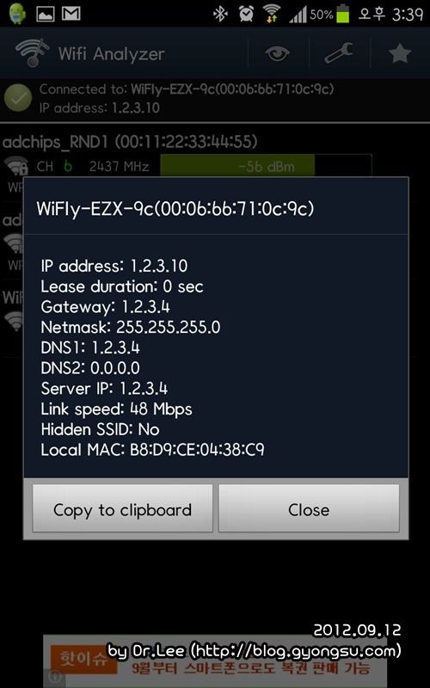Tap the Bluetooth status icon
Screen dimensions: 430x688
pyautogui.click(x=219, y=15)
